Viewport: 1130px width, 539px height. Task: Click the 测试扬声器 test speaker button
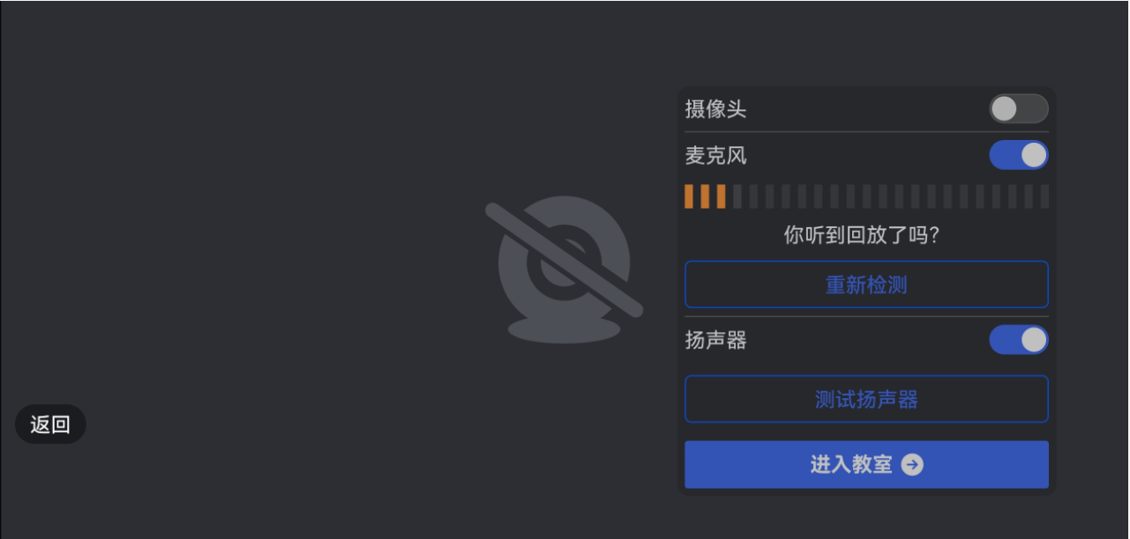click(x=866, y=399)
